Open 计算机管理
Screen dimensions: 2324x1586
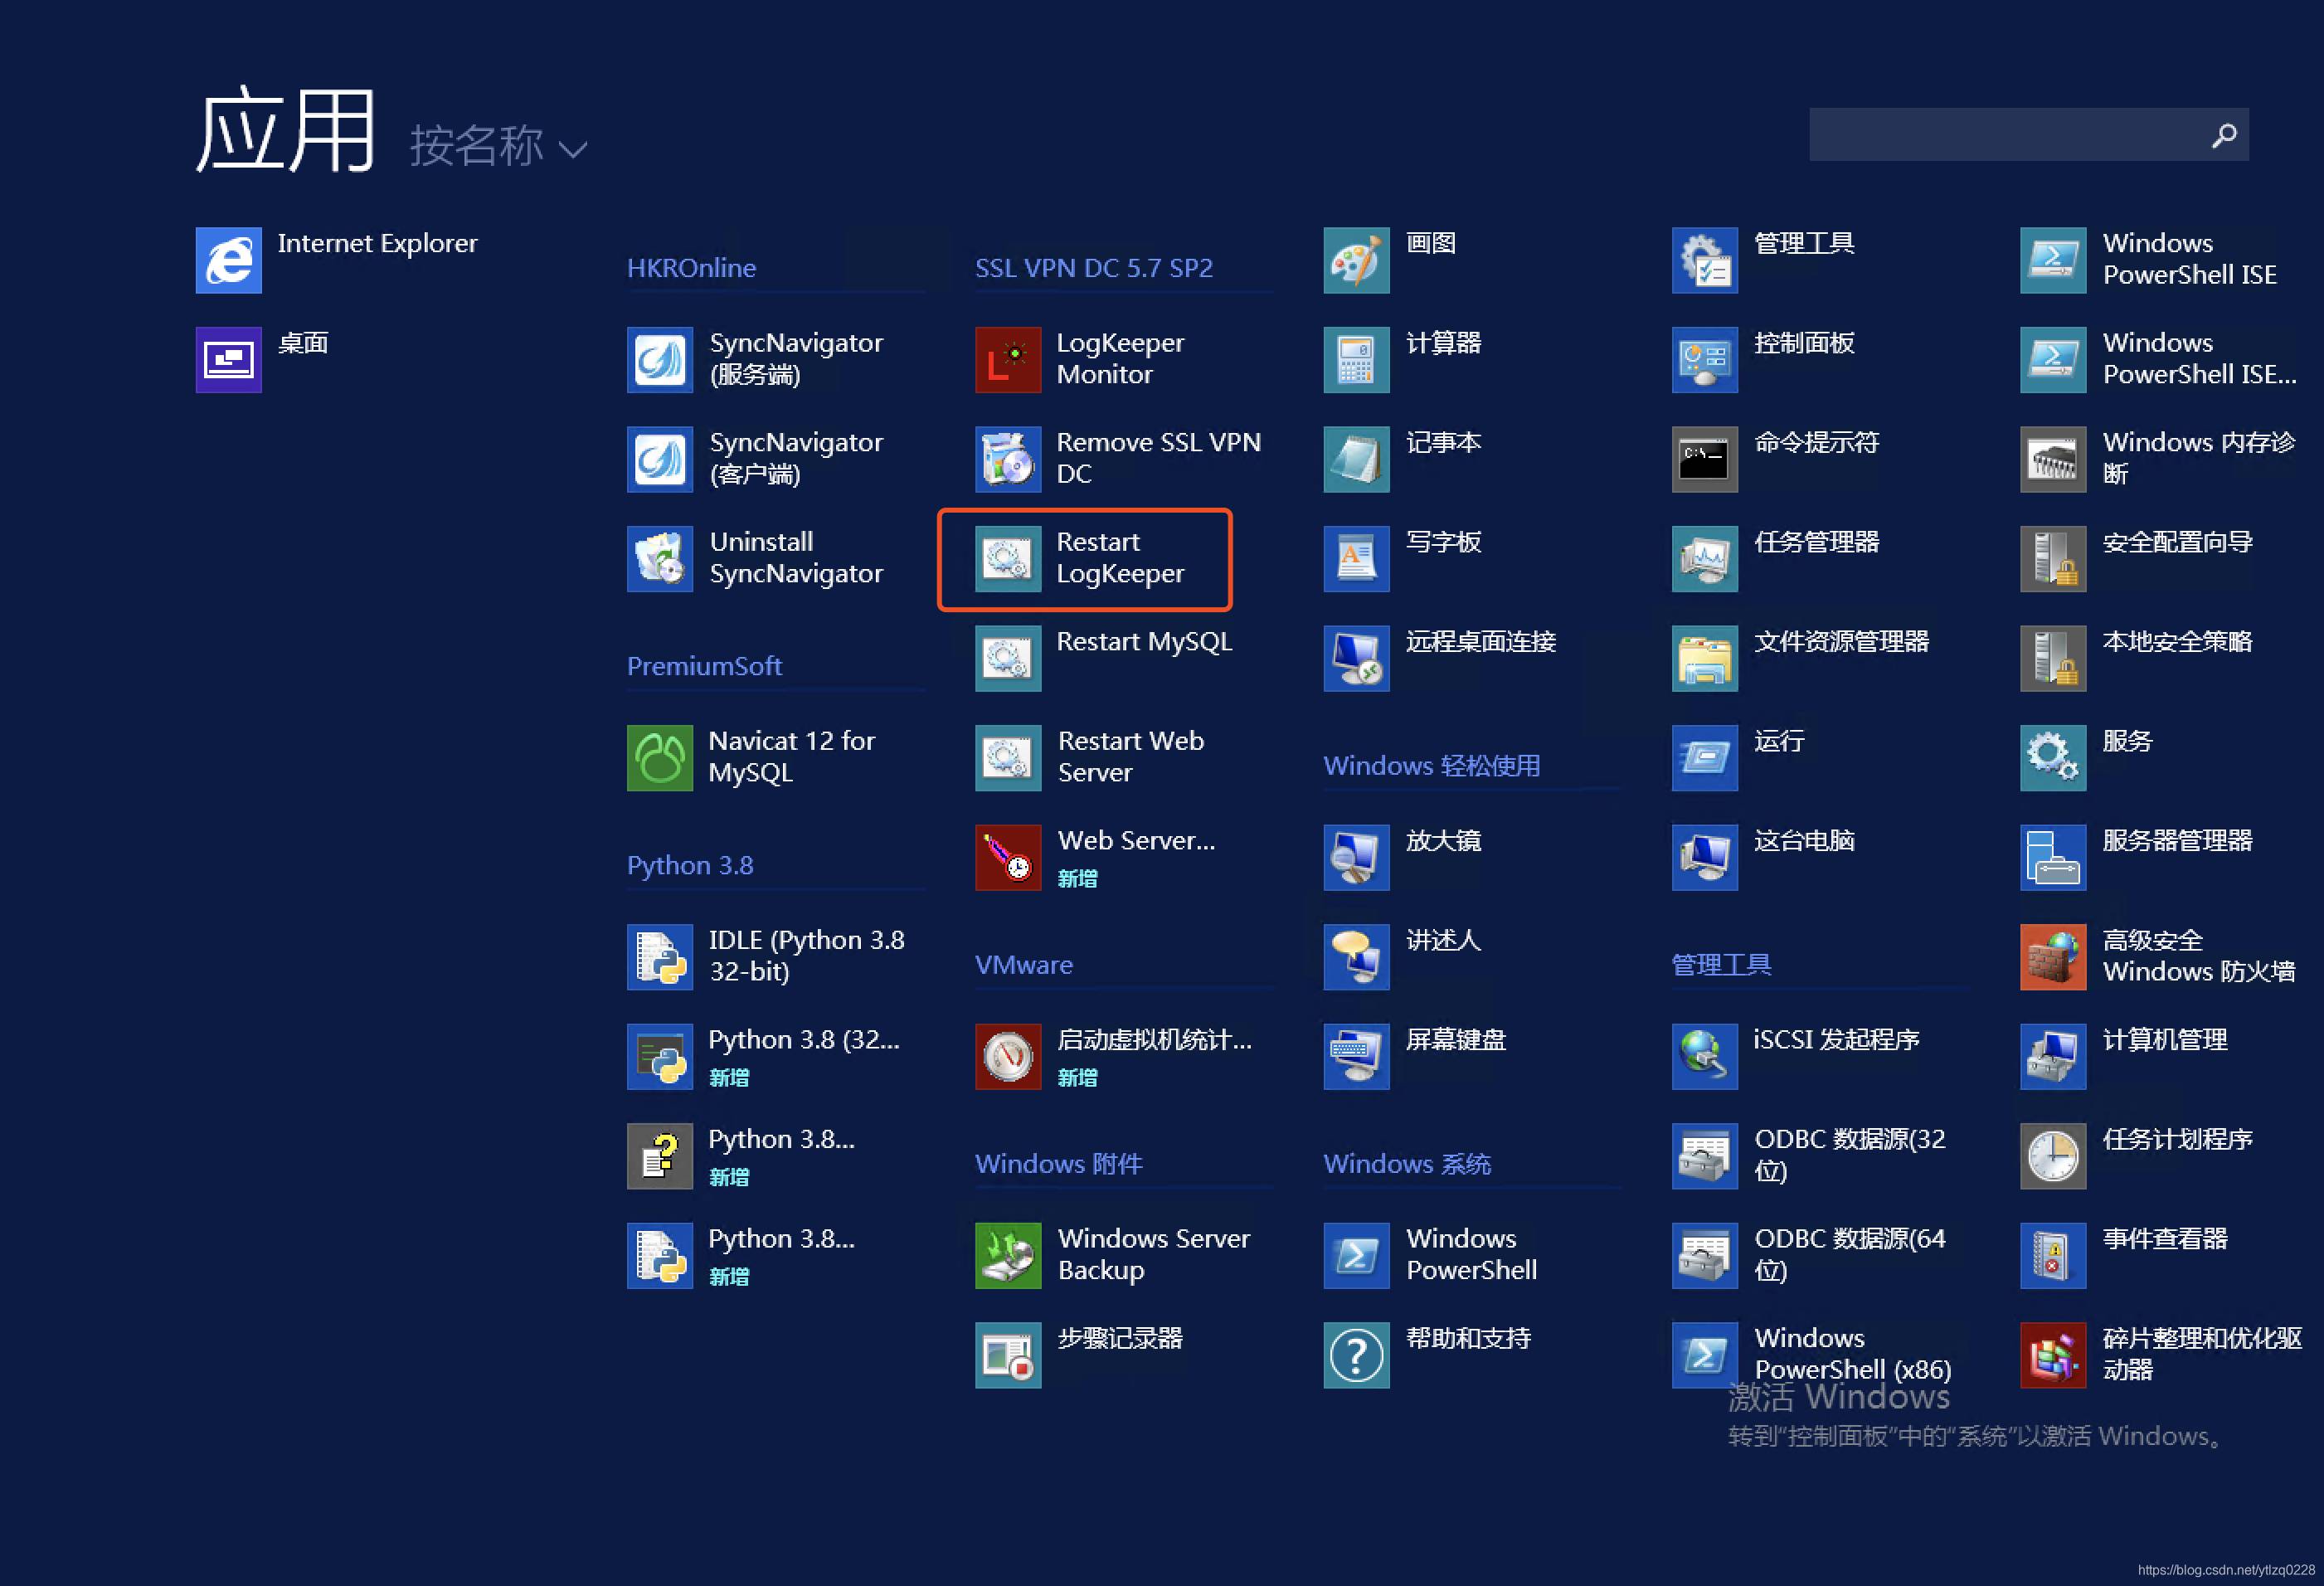2052,1056
